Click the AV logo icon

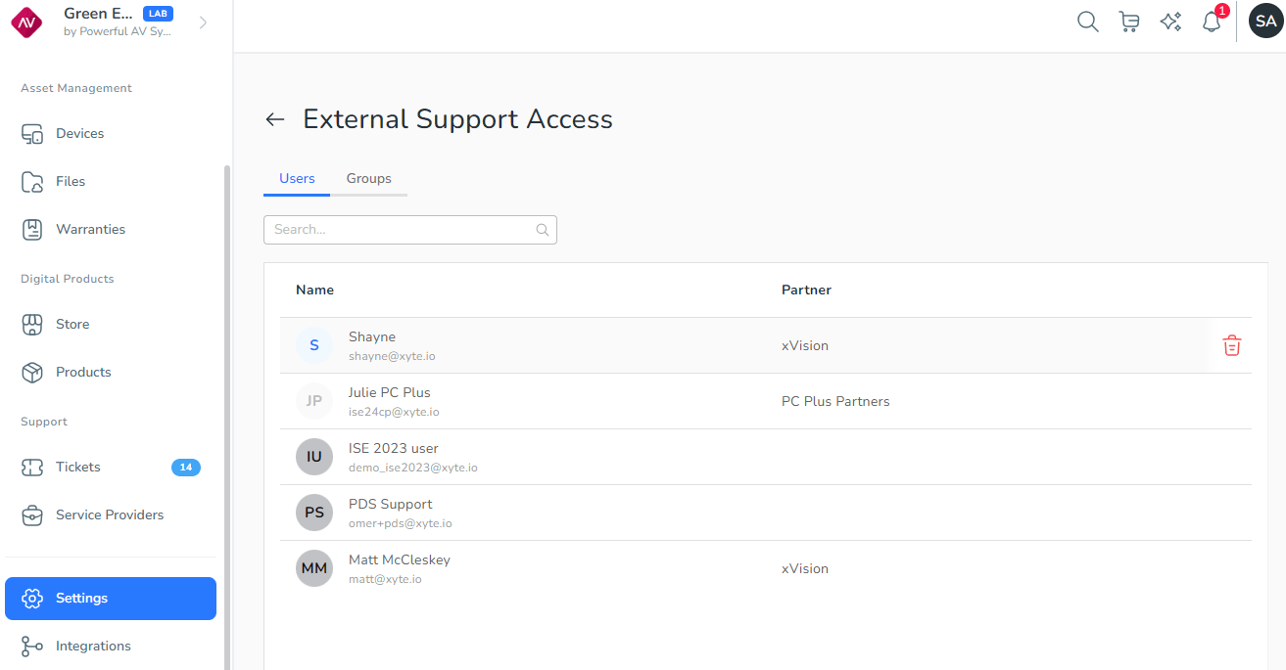[27, 22]
